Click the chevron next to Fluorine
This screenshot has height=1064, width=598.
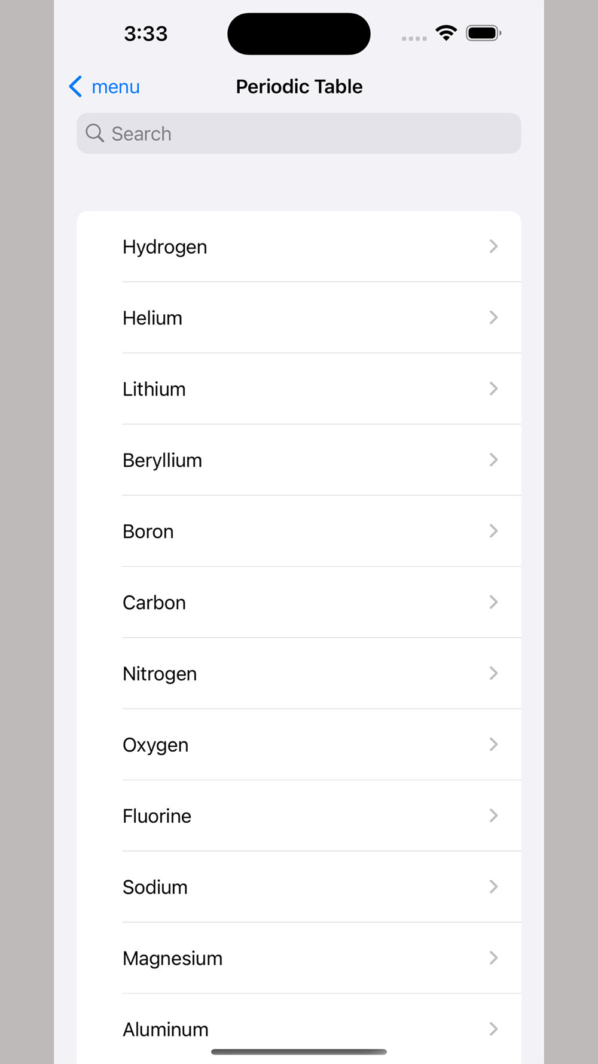click(493, 816)
